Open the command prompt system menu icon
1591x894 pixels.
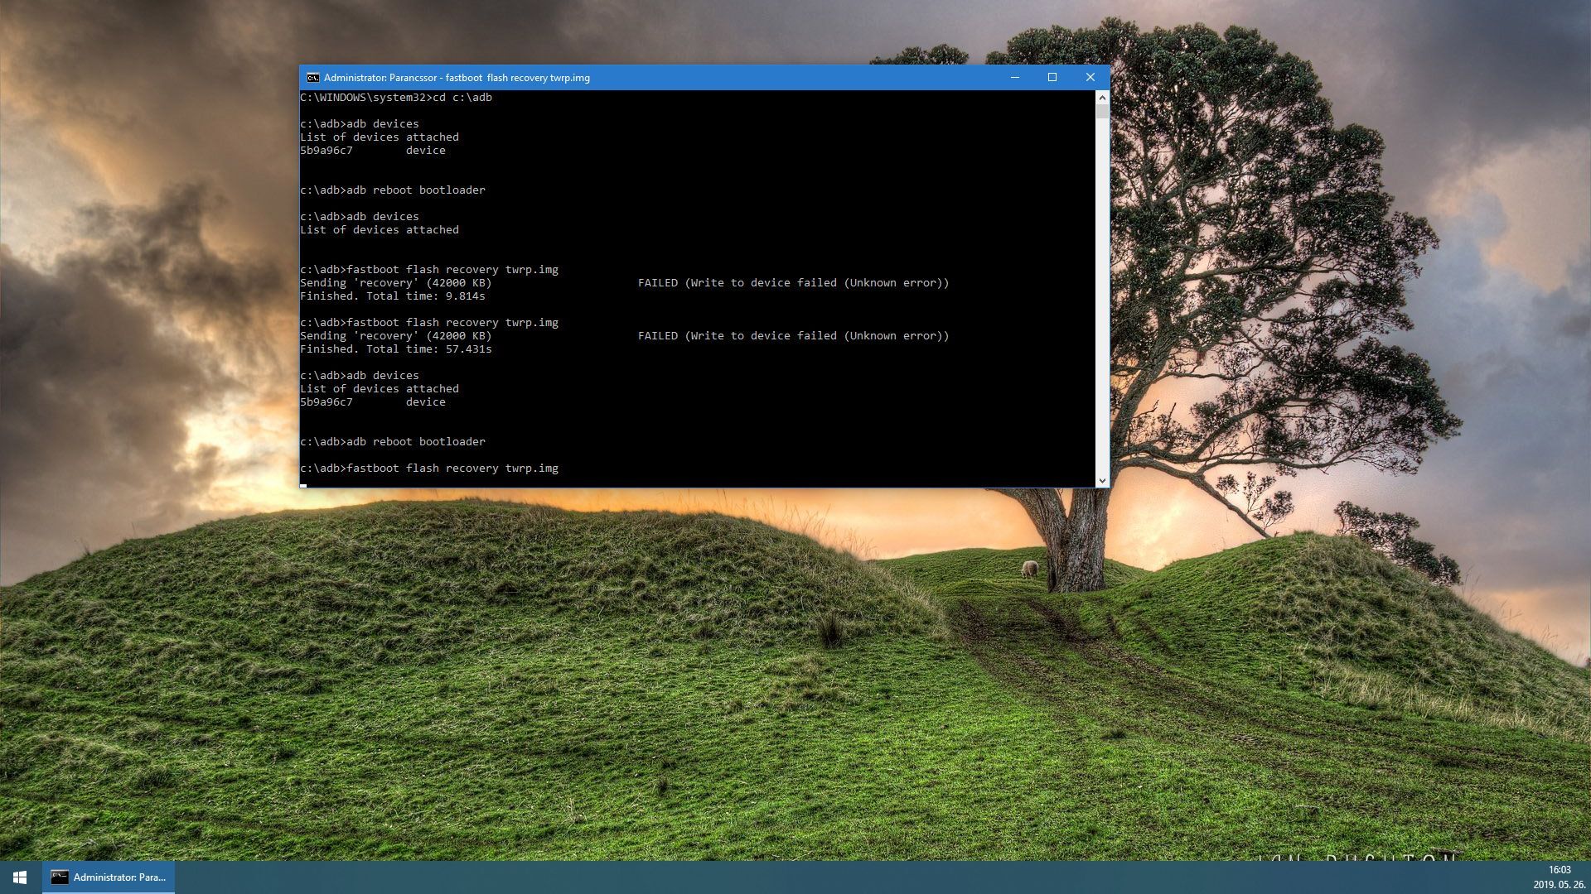click(312, 78)
